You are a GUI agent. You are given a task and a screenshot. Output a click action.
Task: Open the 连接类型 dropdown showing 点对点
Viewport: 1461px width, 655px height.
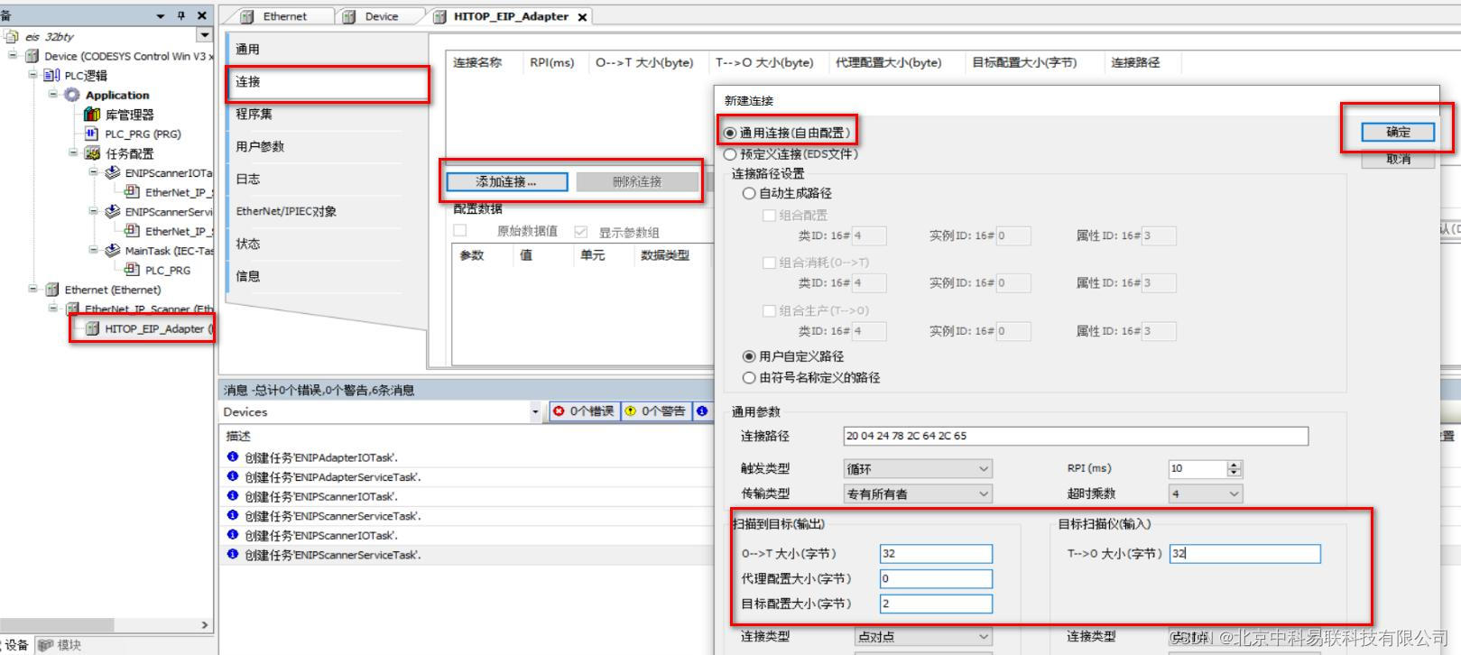pos(923,636)
